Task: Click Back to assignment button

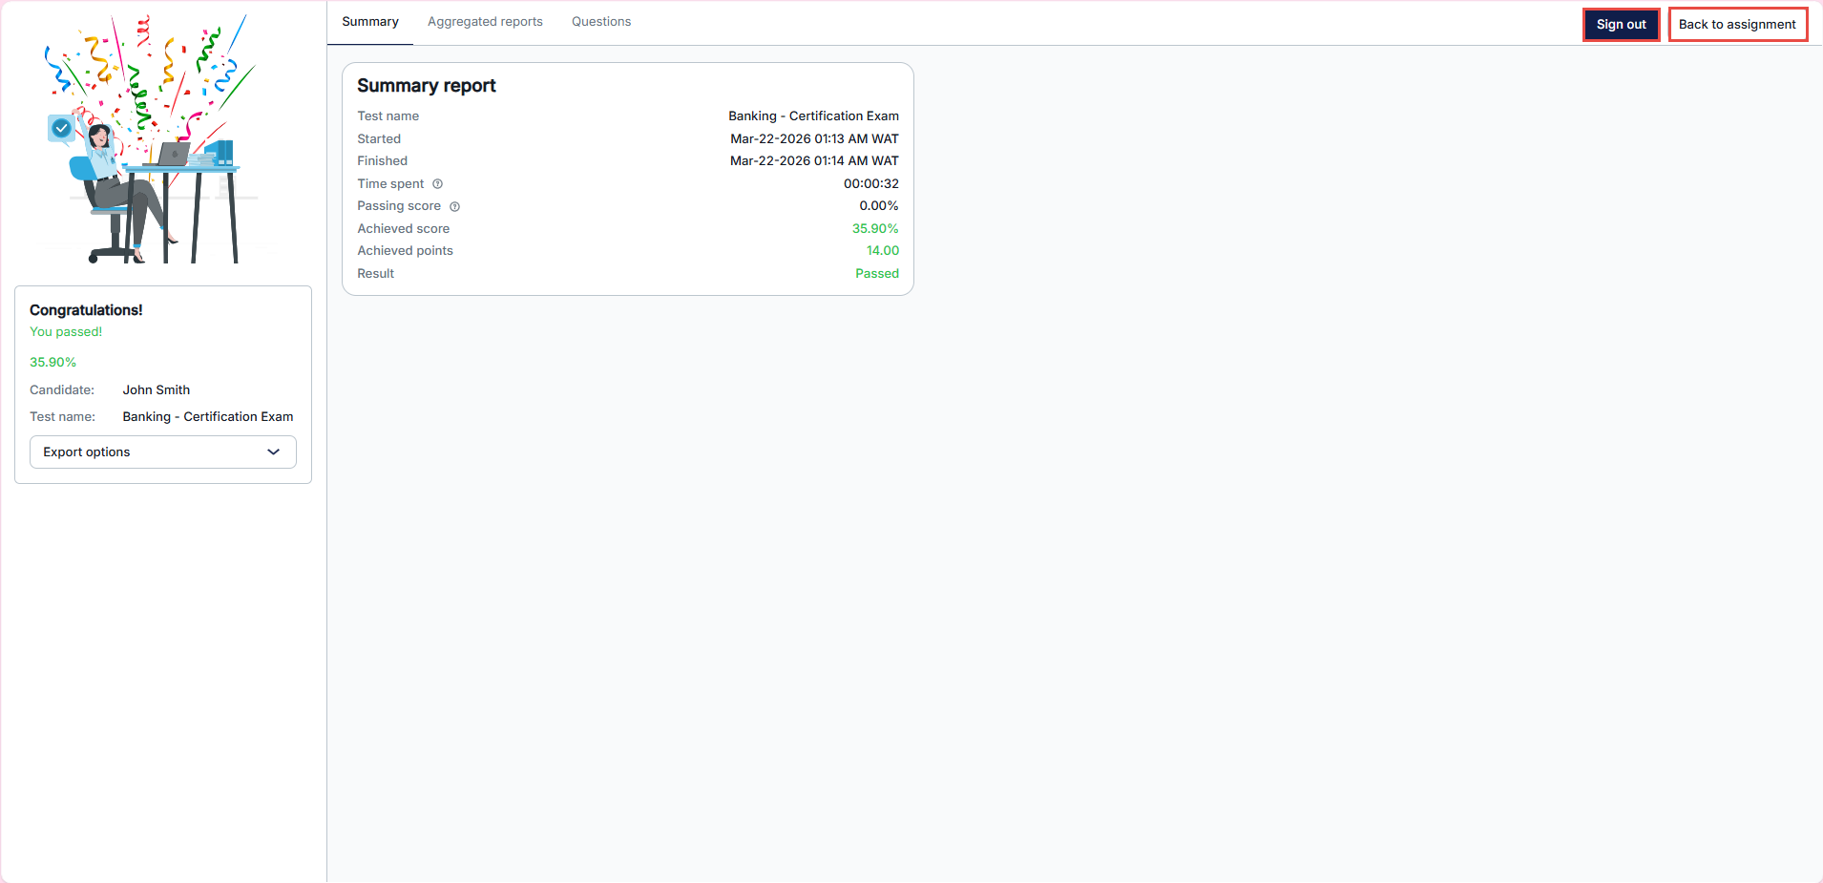Action: tap(1737, 25)
